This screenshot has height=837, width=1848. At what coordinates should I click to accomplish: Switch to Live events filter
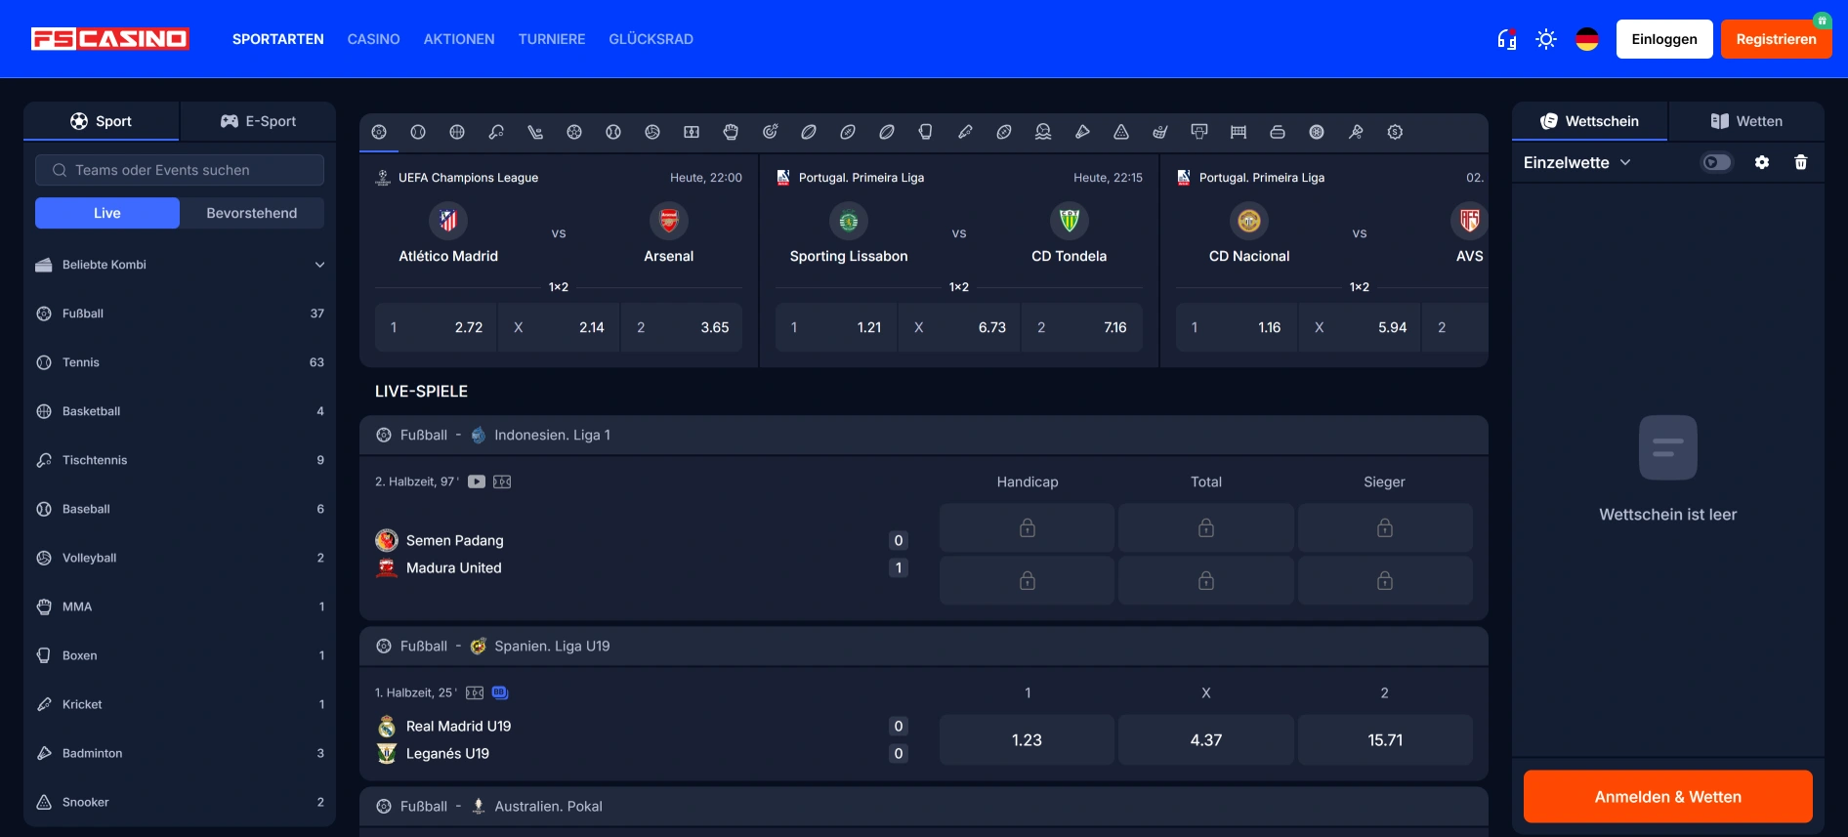(x=107, y=213)
